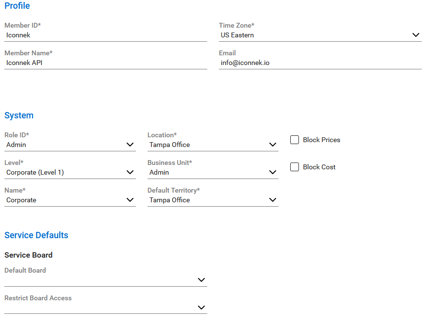Image resolution: width=429 pixels, height=326 pixels.
Task: Expand the Default Board dropdown
Action: [x=105, y=280]
